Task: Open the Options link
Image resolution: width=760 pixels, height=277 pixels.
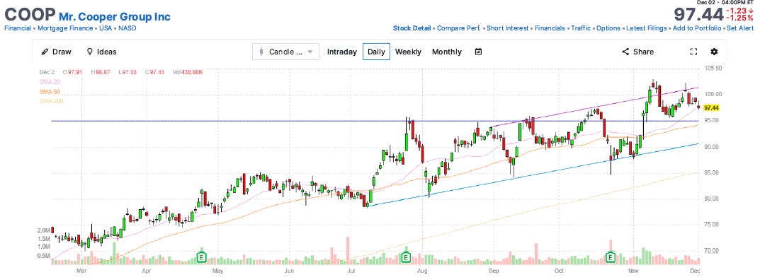Action: [608, 28]
